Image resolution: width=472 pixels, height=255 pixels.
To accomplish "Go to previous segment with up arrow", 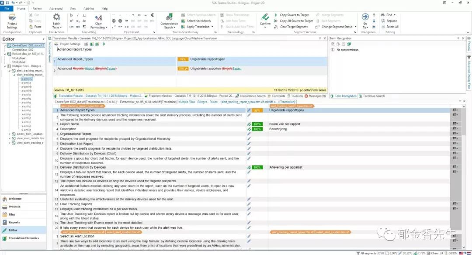I will click(x=374, y=15).
